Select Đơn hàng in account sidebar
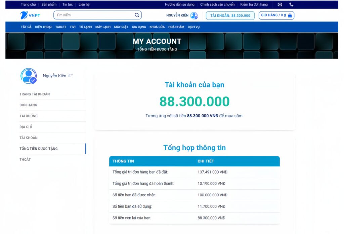The height and width of the screenshot is (234, 344). pyautogui.click(x=29, y=105)
